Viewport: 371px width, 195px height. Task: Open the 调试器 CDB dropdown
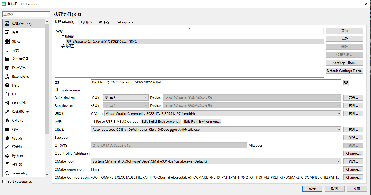pos(216,129)
